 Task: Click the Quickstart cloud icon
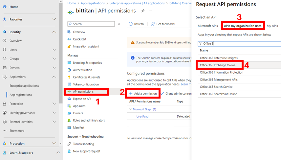coord(69,39)
